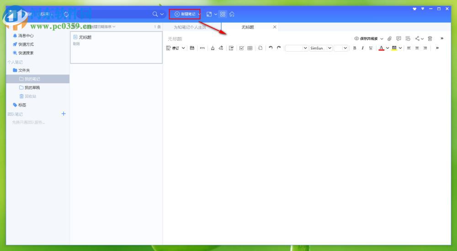Click the 无标题 note title field
Viewport: 457px width, 251px height.
click(x=175, y=39)
